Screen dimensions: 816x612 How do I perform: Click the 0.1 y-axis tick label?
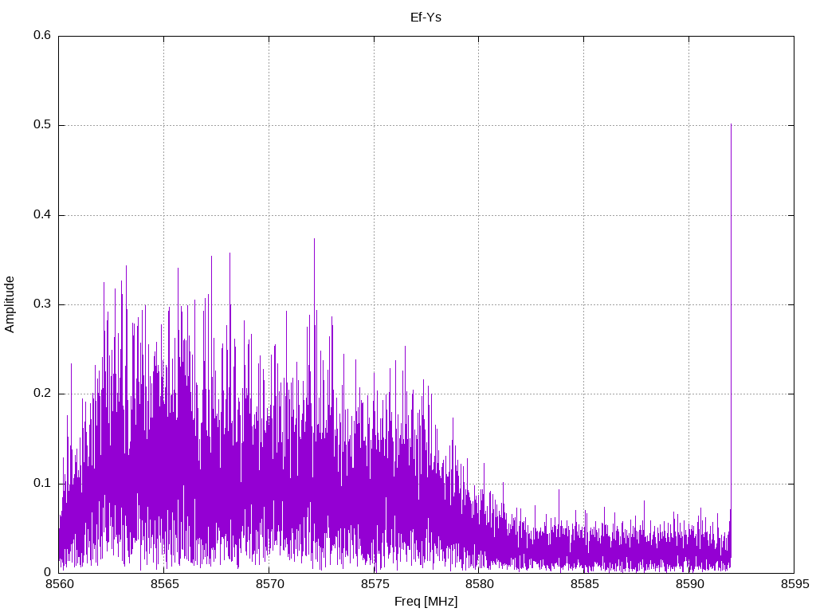pos(42,484)
